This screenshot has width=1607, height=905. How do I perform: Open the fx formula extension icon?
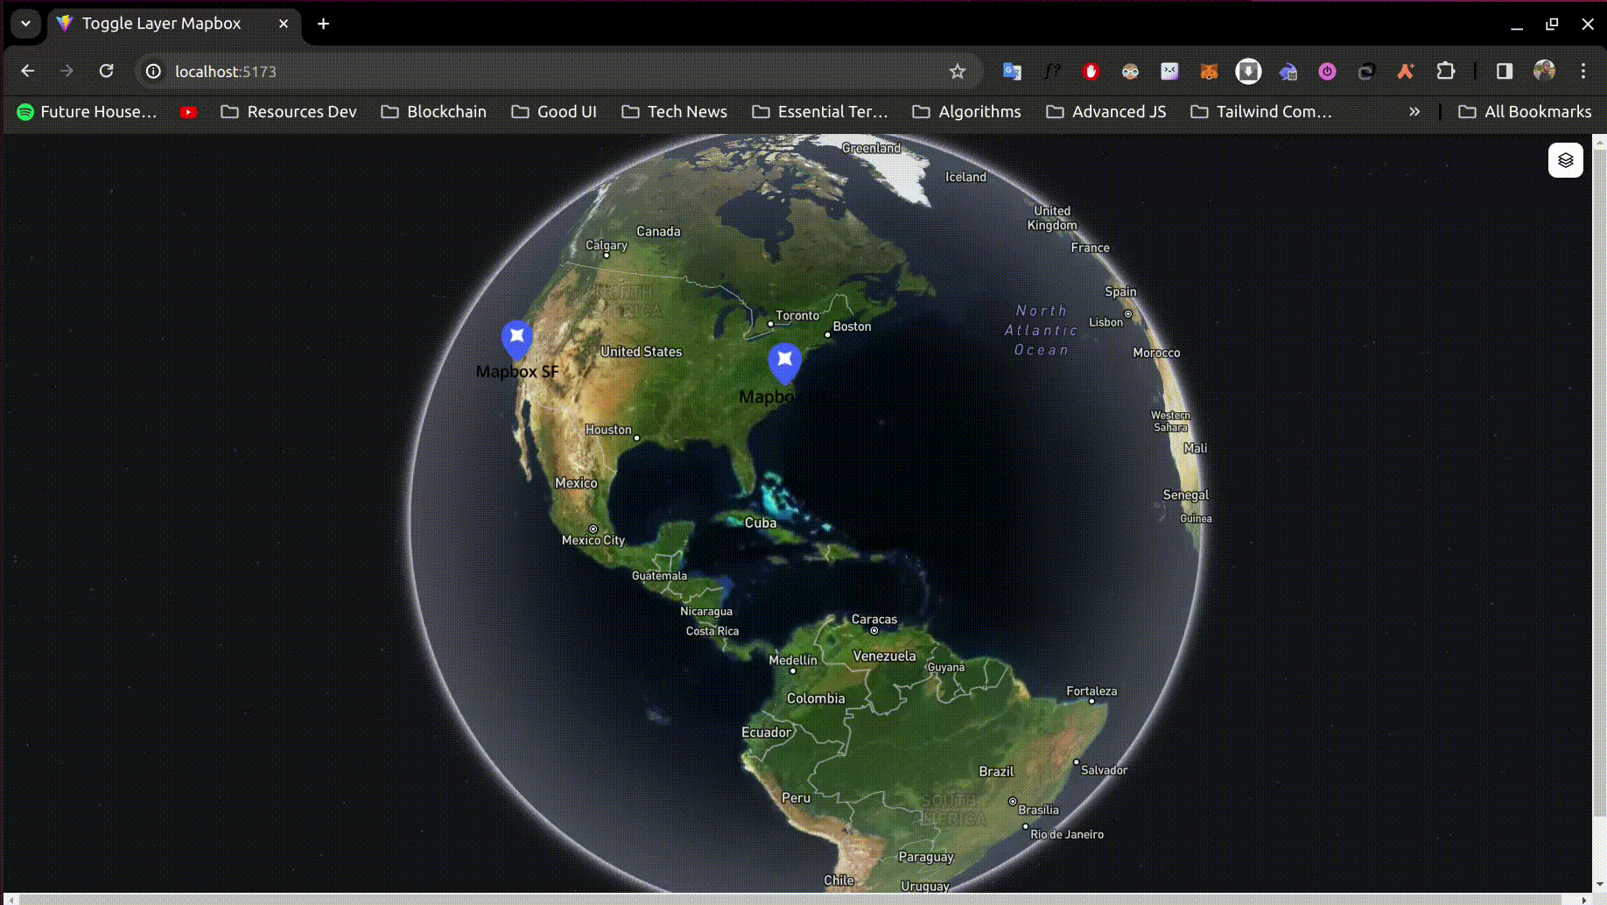click(x=1051, y=71)
